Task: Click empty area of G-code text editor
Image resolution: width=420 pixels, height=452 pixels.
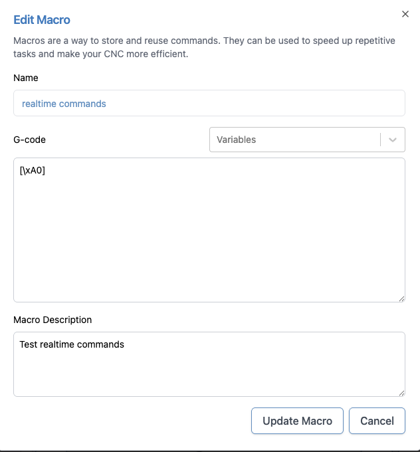Action: pos(209,239)
